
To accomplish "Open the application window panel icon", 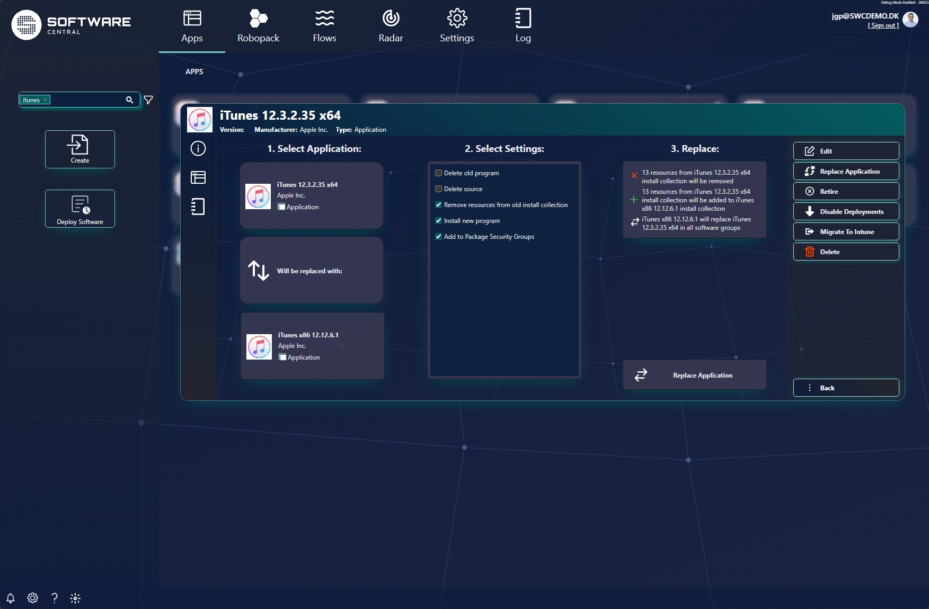I will (198, 177).
